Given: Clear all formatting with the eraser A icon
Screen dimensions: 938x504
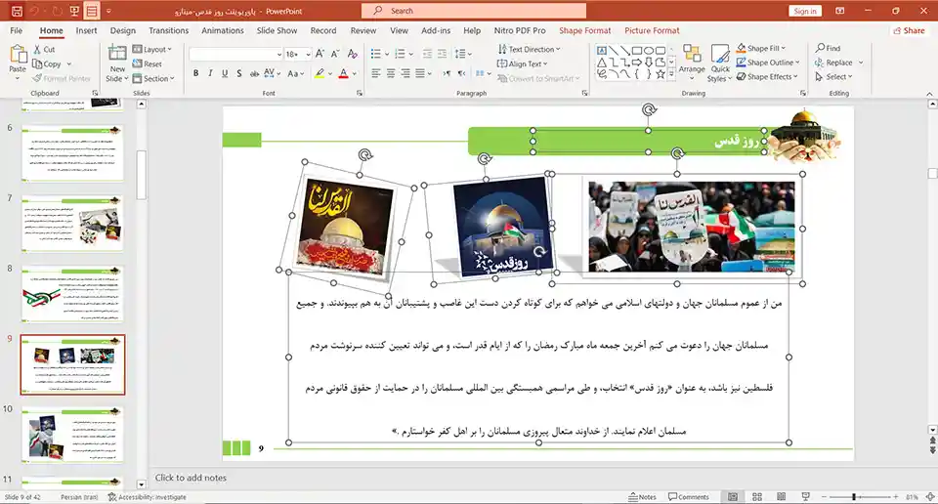Looking at the screenshot, I should pos(353,54).
